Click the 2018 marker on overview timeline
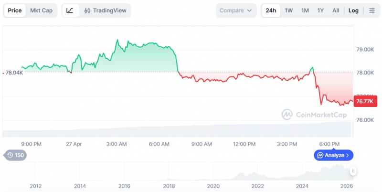The image size is (382, 192). pos(169,186)
